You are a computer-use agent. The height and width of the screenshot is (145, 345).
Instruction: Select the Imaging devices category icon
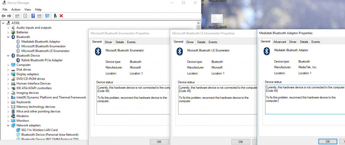[x=13, y=93]
